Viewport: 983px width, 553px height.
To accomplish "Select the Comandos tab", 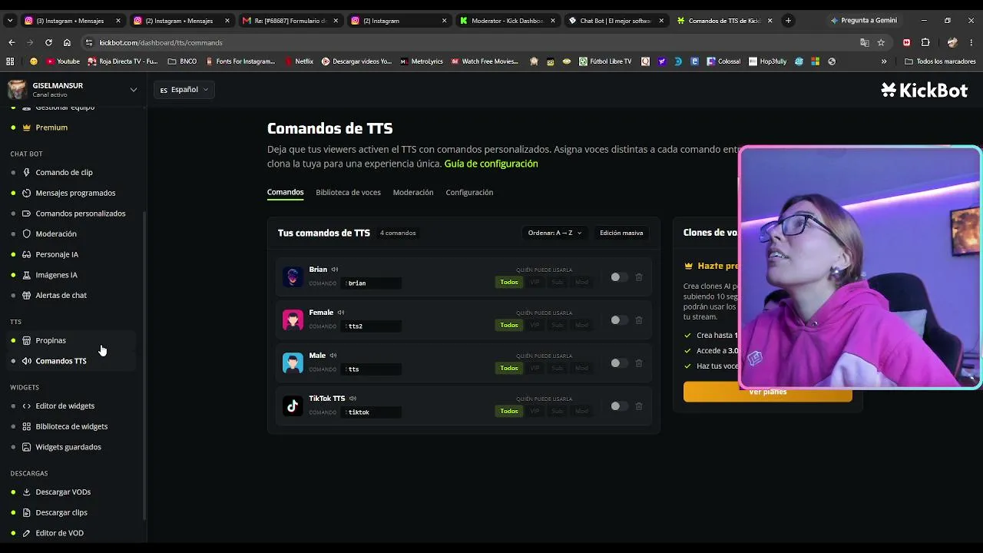I will coord(286,192).
